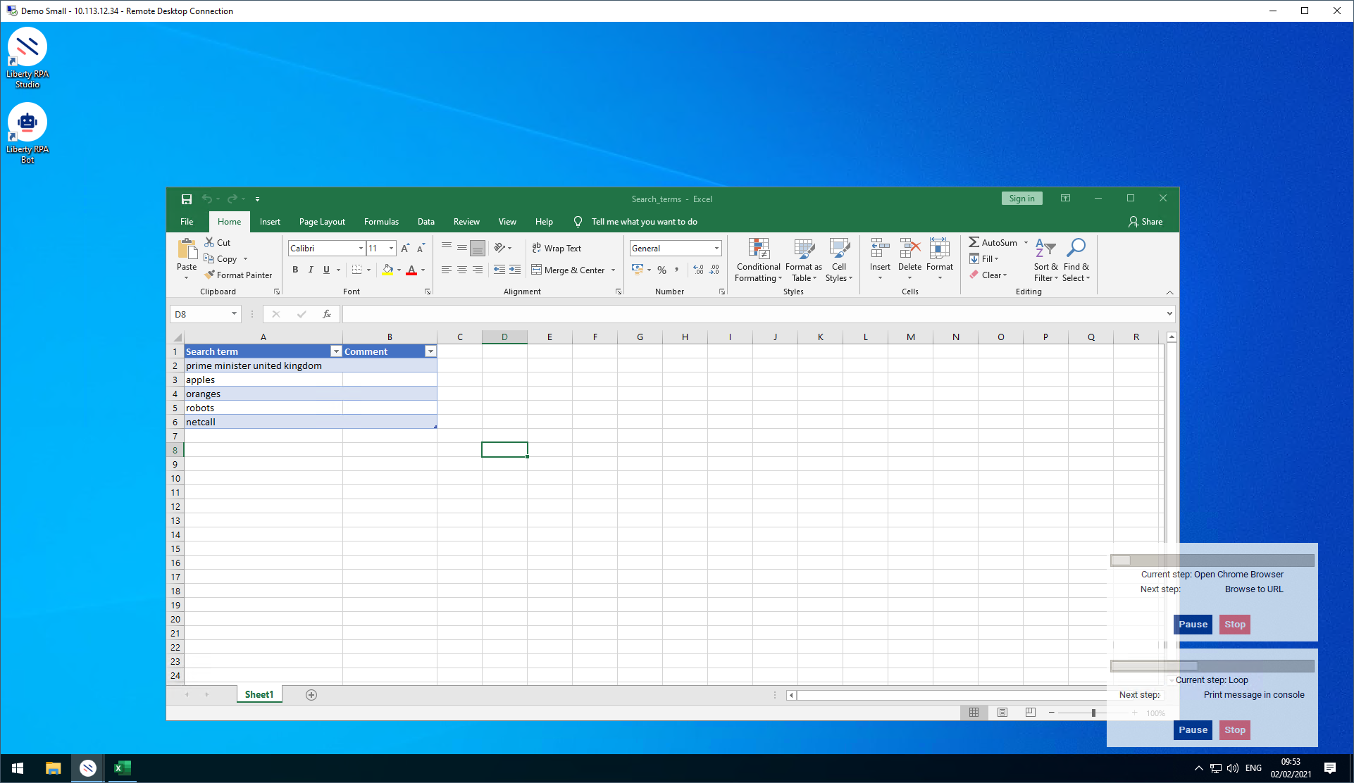Toggle Bold formatting
The height and width of the screenshot is (783, 1354).
(x=295, y=270)
